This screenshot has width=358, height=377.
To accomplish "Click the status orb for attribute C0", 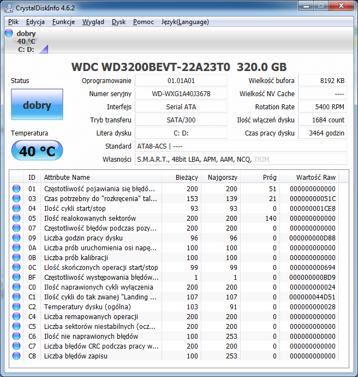I will click(x=16, y=287).
